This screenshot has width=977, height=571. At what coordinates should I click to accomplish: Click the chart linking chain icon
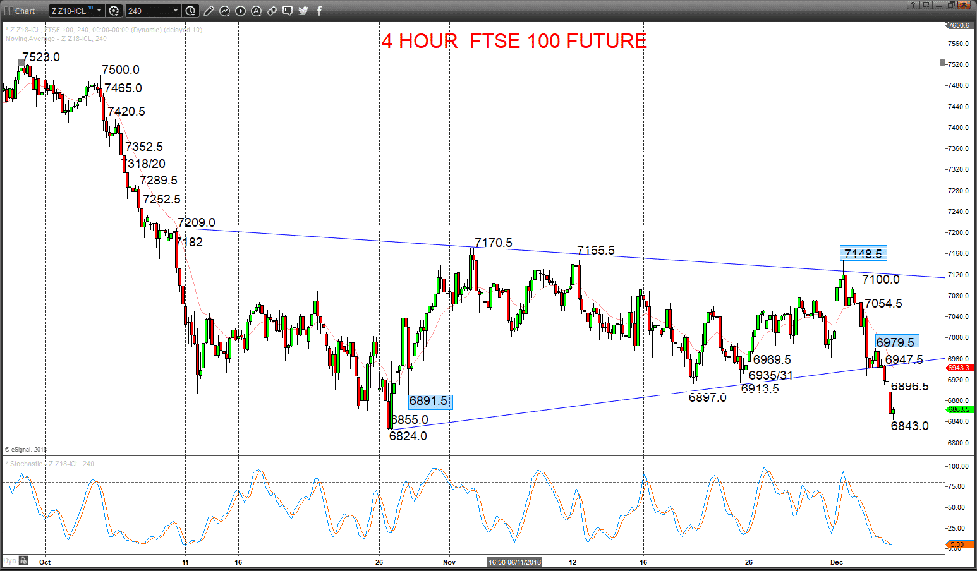click(272, 11)
